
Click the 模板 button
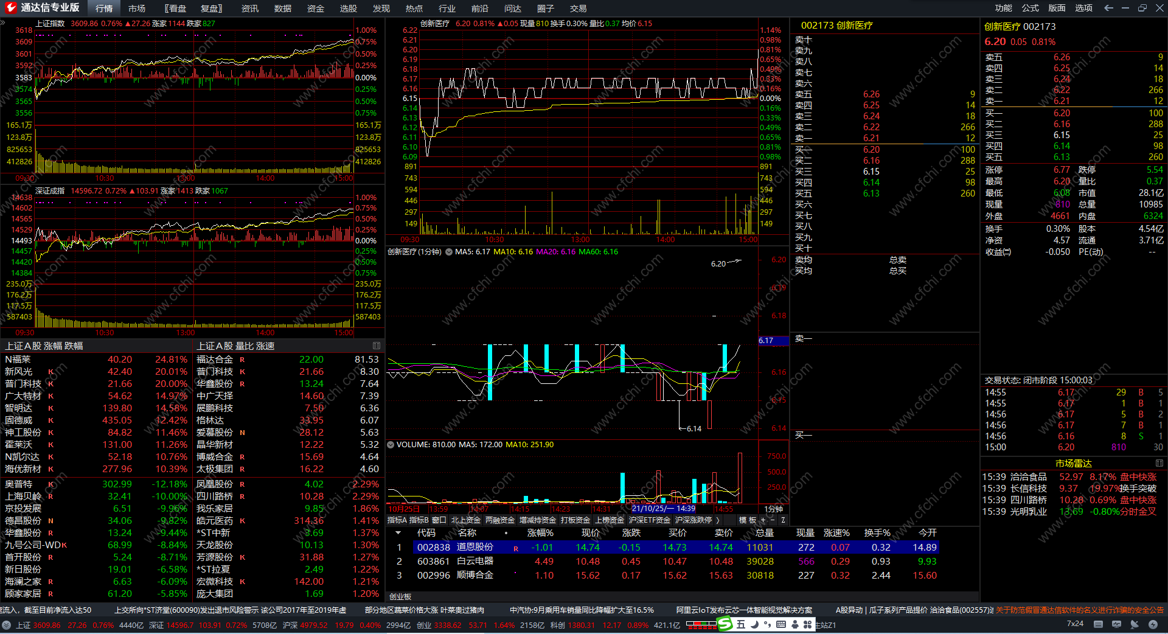pyautogui.click(x=748, y=520)
